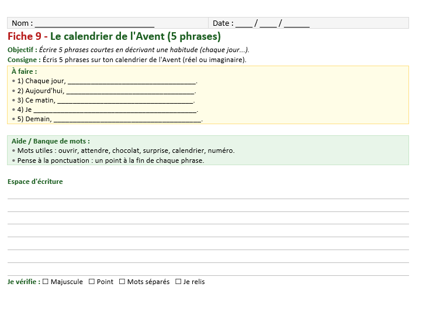Click the Objectif instruction line
Image resolution: width=426 pixels, height=311 pixels.
pos(129,50)
